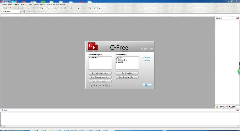Click New Blank File button
The height and width of the screenshot is (131, 240).
[127, 73]
